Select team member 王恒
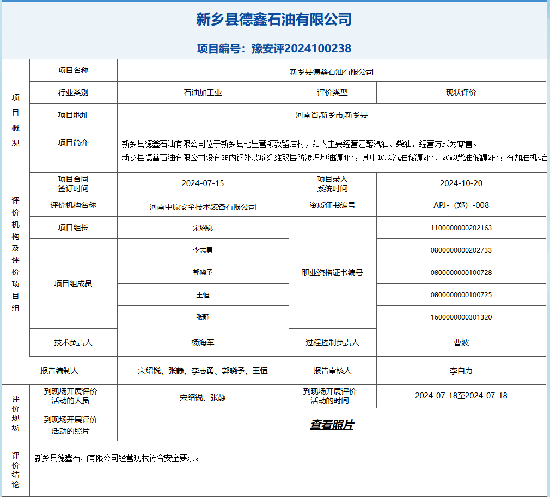The image size is (550, 497). [x=203, y=295]
